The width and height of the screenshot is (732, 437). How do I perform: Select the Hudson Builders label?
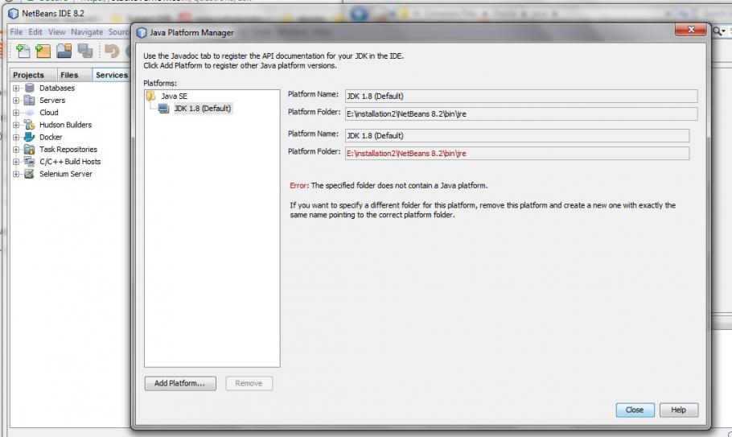[x=66, y=125]
